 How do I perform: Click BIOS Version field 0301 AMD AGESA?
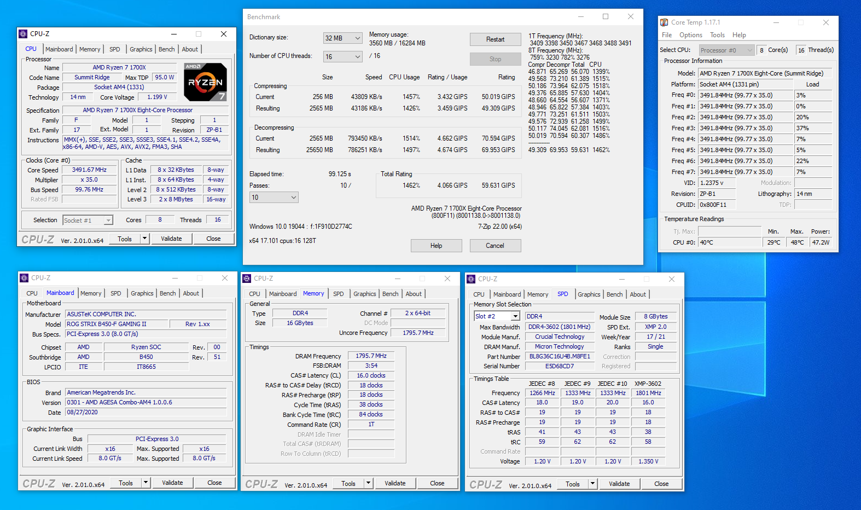click(x=146, y=402)
